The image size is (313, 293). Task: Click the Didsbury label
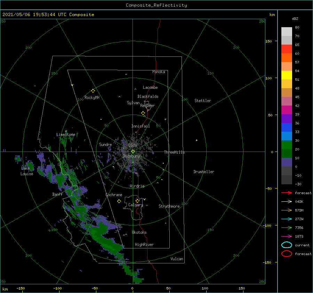pyautogui.click(x=131, y=156)
